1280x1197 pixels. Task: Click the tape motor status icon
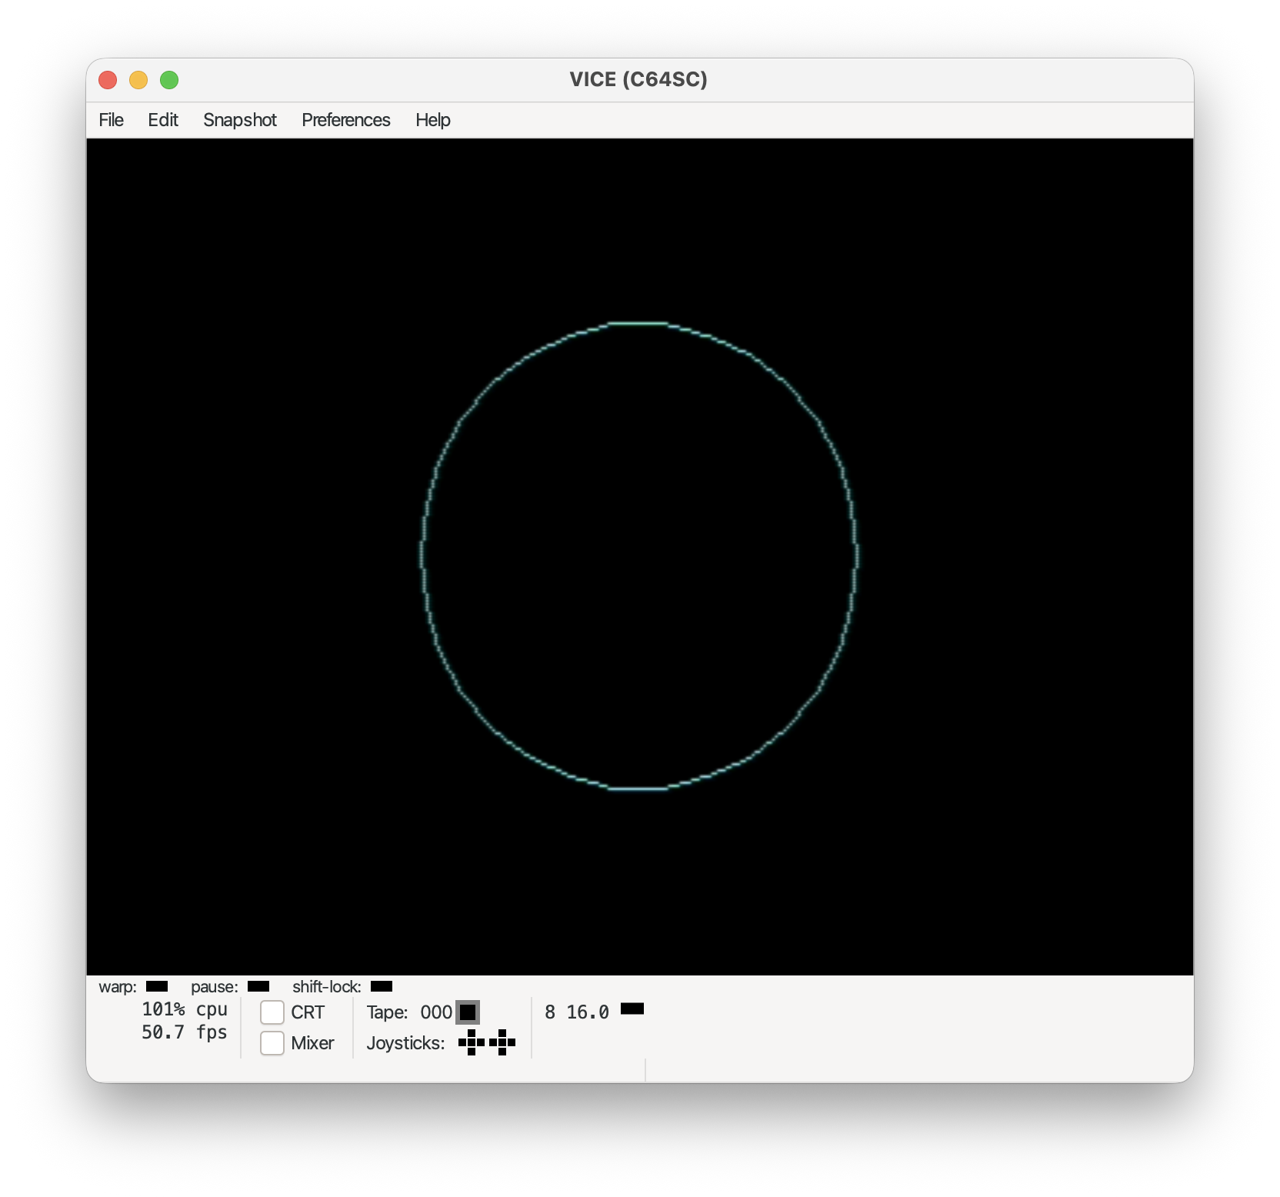click(x=468, y=1012)
